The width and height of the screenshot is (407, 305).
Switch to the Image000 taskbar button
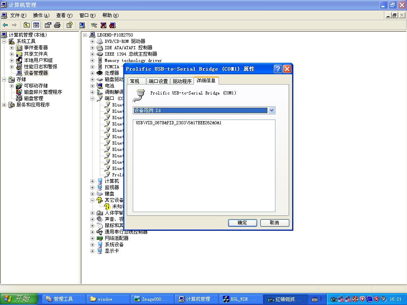[x=151, y=299]
